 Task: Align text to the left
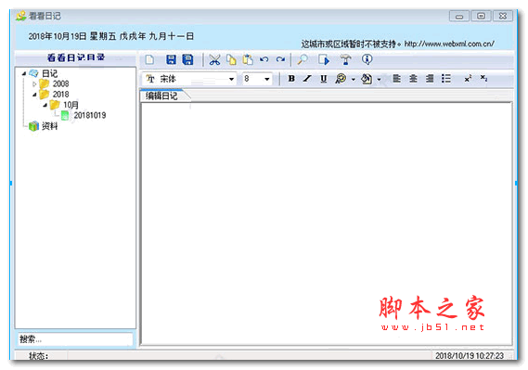click(x=396, y=79)
